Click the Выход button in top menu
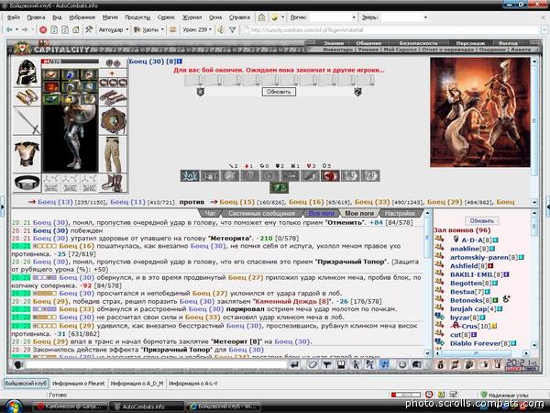The width and height of the screenshot is (550, 413). (x=508, y=43)
